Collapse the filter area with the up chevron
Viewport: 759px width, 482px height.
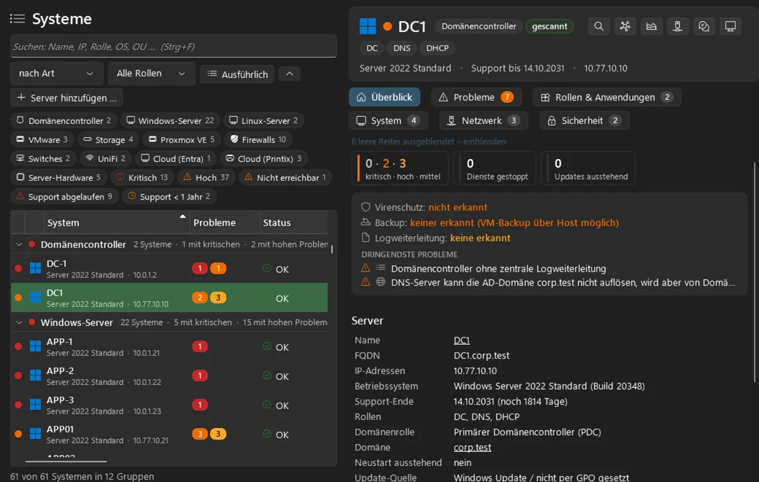(290, 74)
